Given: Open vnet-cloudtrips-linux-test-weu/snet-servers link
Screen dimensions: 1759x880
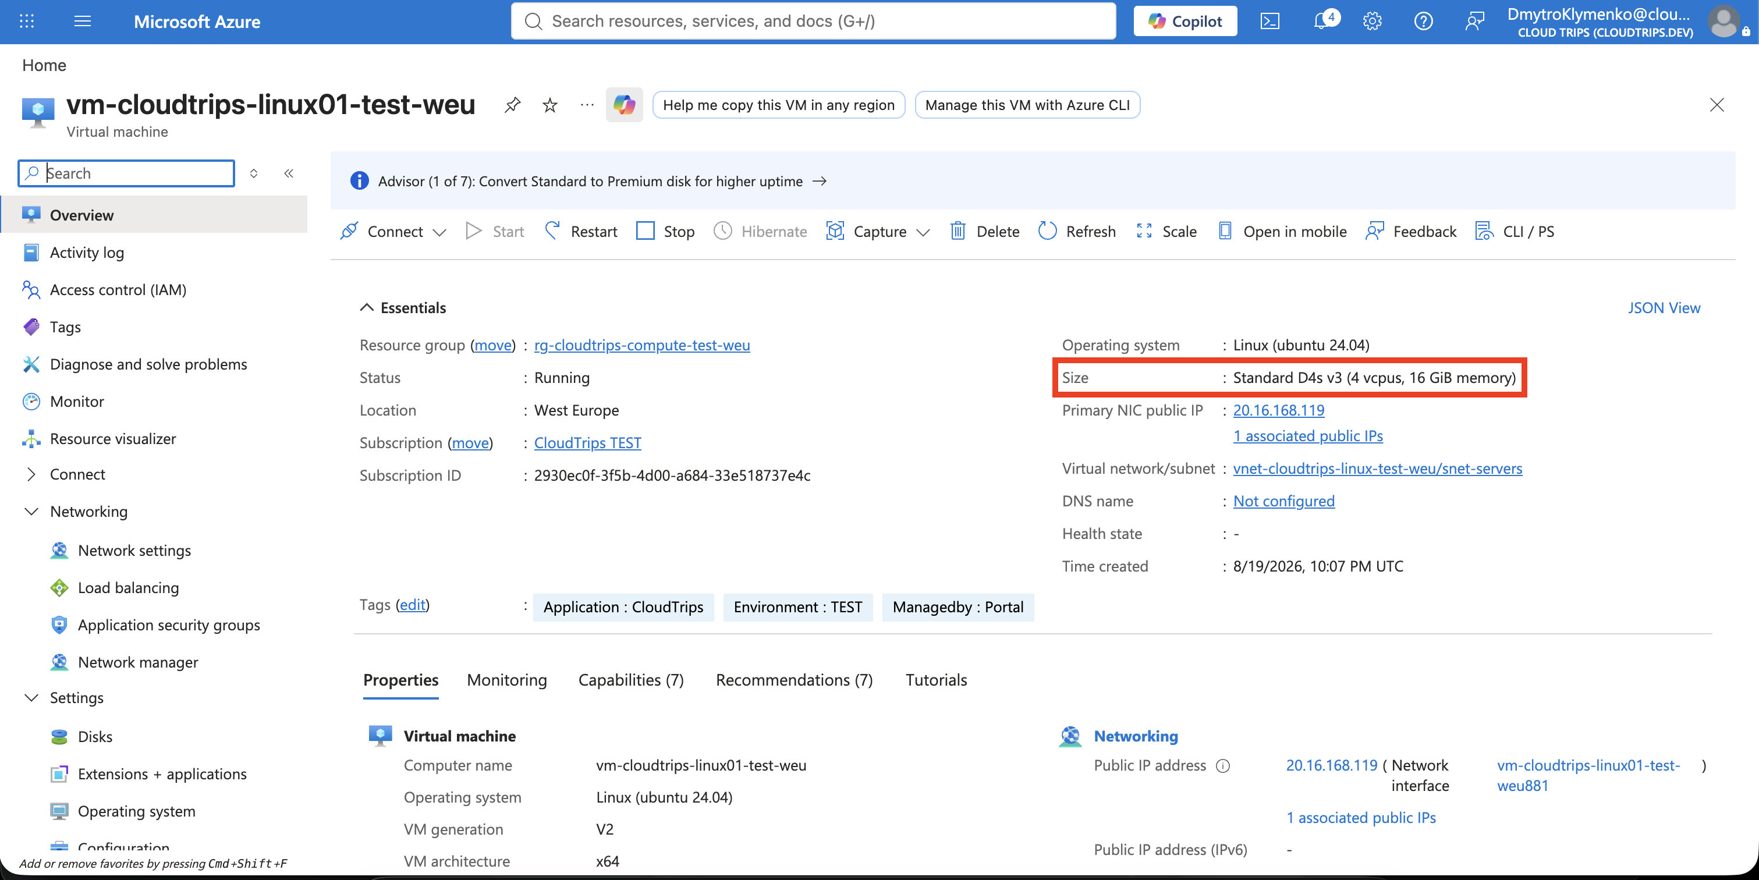Looking at the screenshot, I should coord(1377,469).
